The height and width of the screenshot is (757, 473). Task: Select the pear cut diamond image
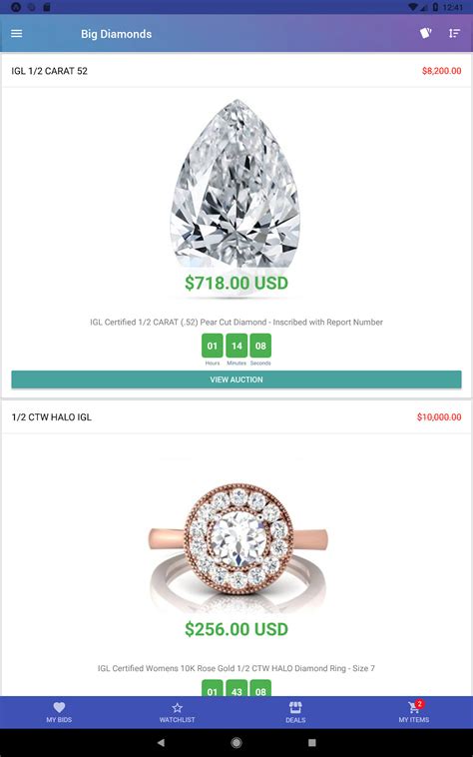[x=236, y=184]
